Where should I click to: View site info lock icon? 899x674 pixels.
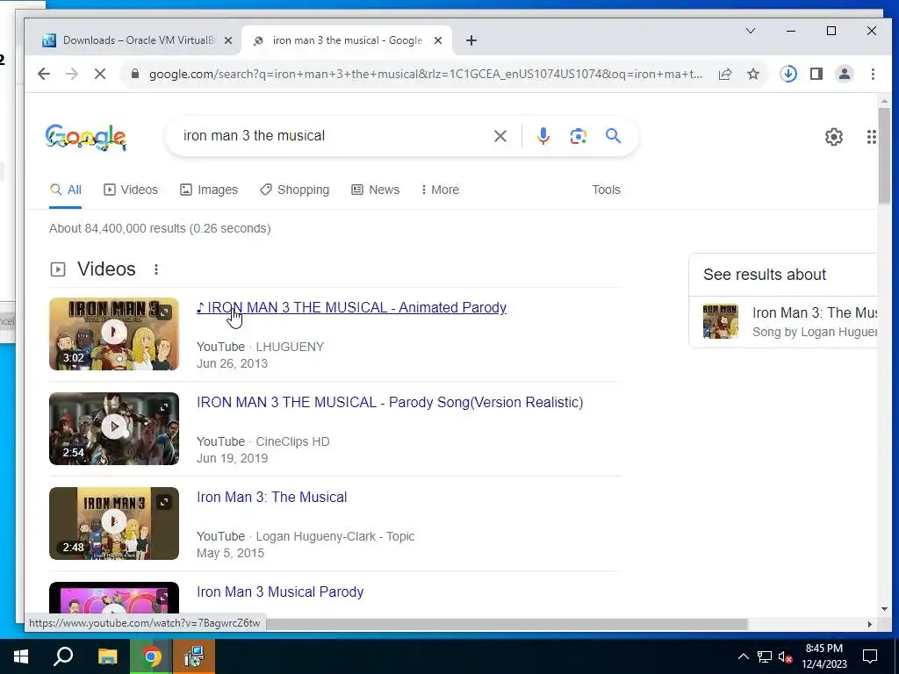tap(135, 74)
